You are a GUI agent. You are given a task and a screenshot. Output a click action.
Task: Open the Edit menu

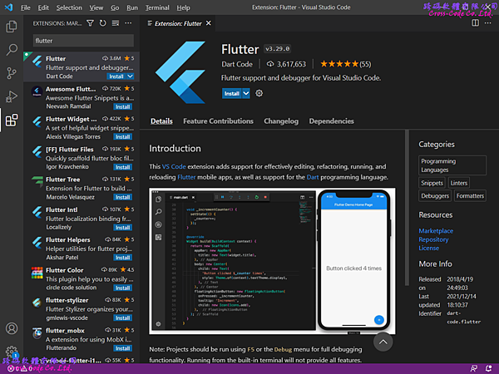43,7
